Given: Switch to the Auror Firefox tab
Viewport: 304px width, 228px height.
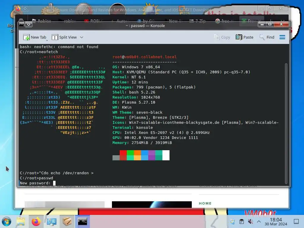Looking at the screenshot, I should [120, 21].
